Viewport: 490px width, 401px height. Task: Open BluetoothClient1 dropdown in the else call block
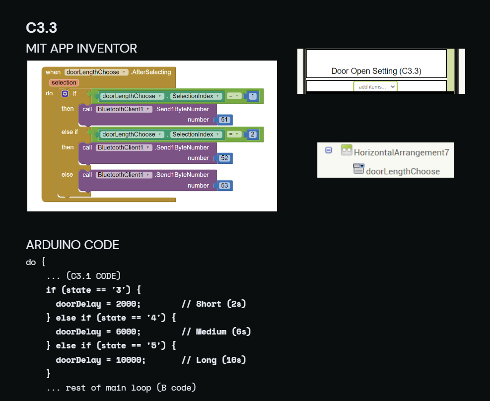tap(124, 175)
